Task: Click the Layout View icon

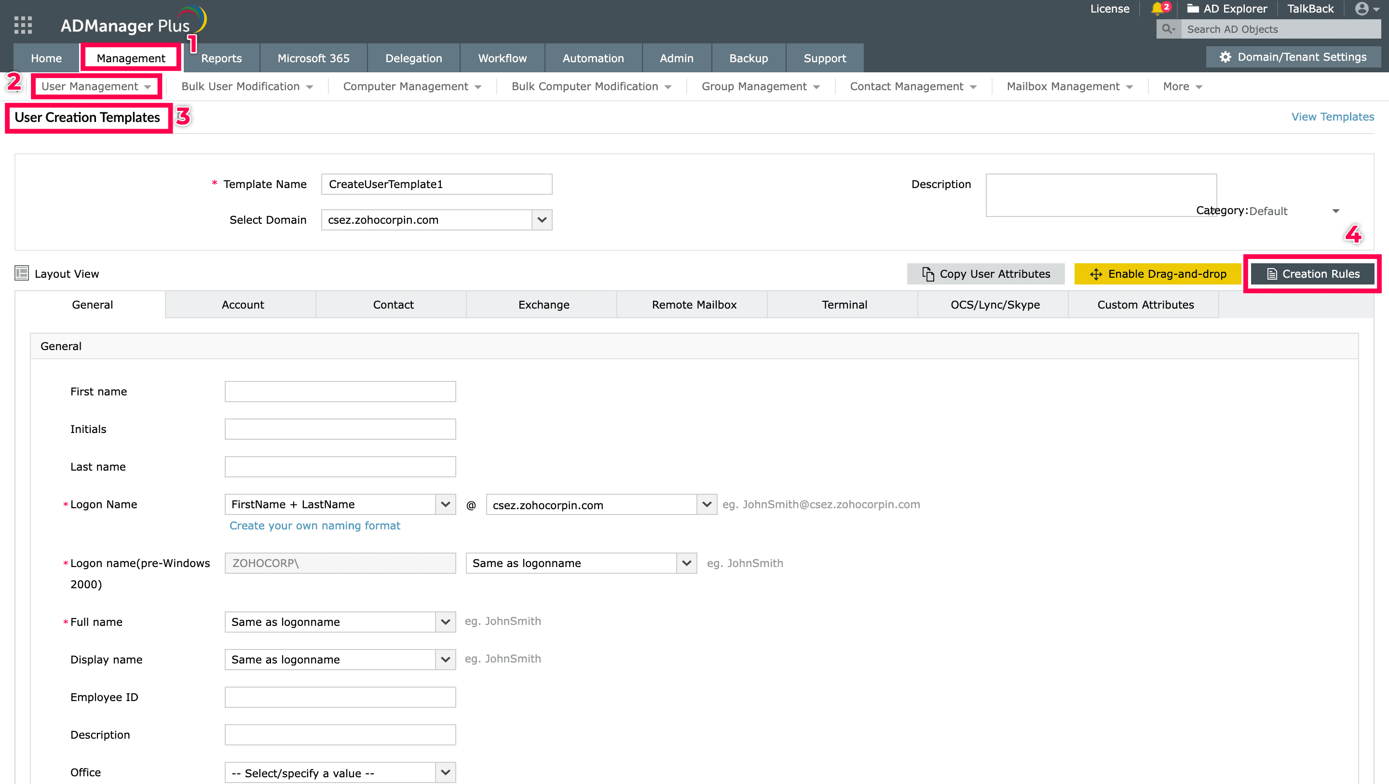Action: [x=22, y=273]
